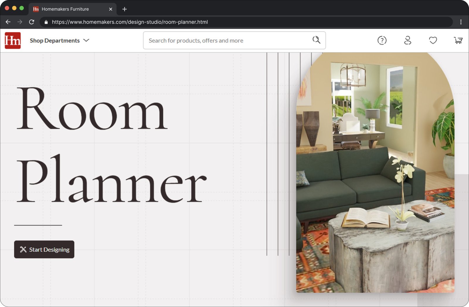View wishlist via the heart icon
This screenshot has width=469, height=307.
(433, 40)
